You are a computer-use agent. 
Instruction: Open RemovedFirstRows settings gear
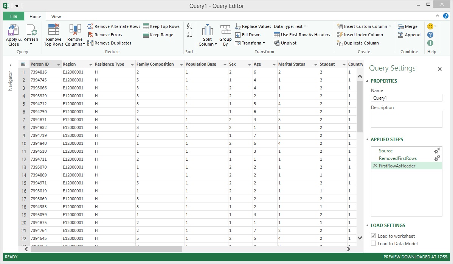(x=437, y=158)
